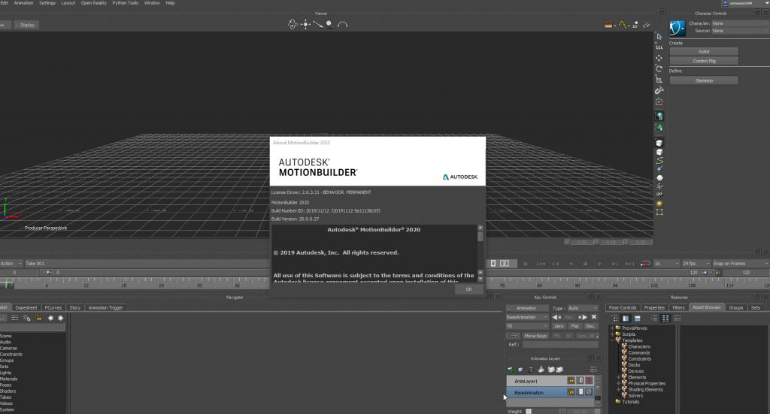This screenshot has width=770, height=414.
Task: Open the Source dropdown
Action: [x=741, y=31]
